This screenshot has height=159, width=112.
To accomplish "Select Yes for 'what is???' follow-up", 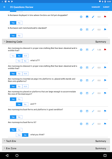I will pos(19,61).
